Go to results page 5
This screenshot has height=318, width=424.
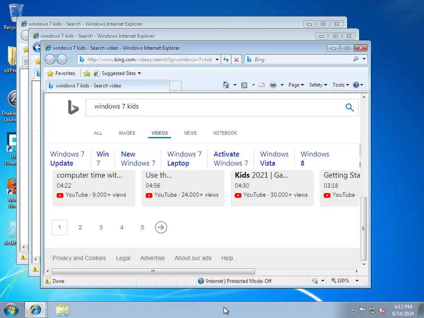(142, 227)
